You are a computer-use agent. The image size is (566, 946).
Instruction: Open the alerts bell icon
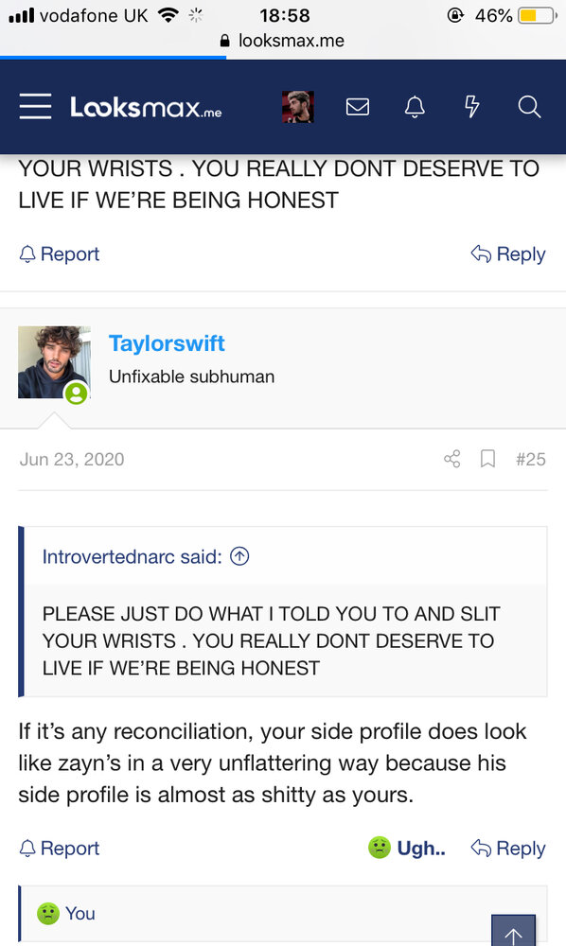(x=415, y=107)
